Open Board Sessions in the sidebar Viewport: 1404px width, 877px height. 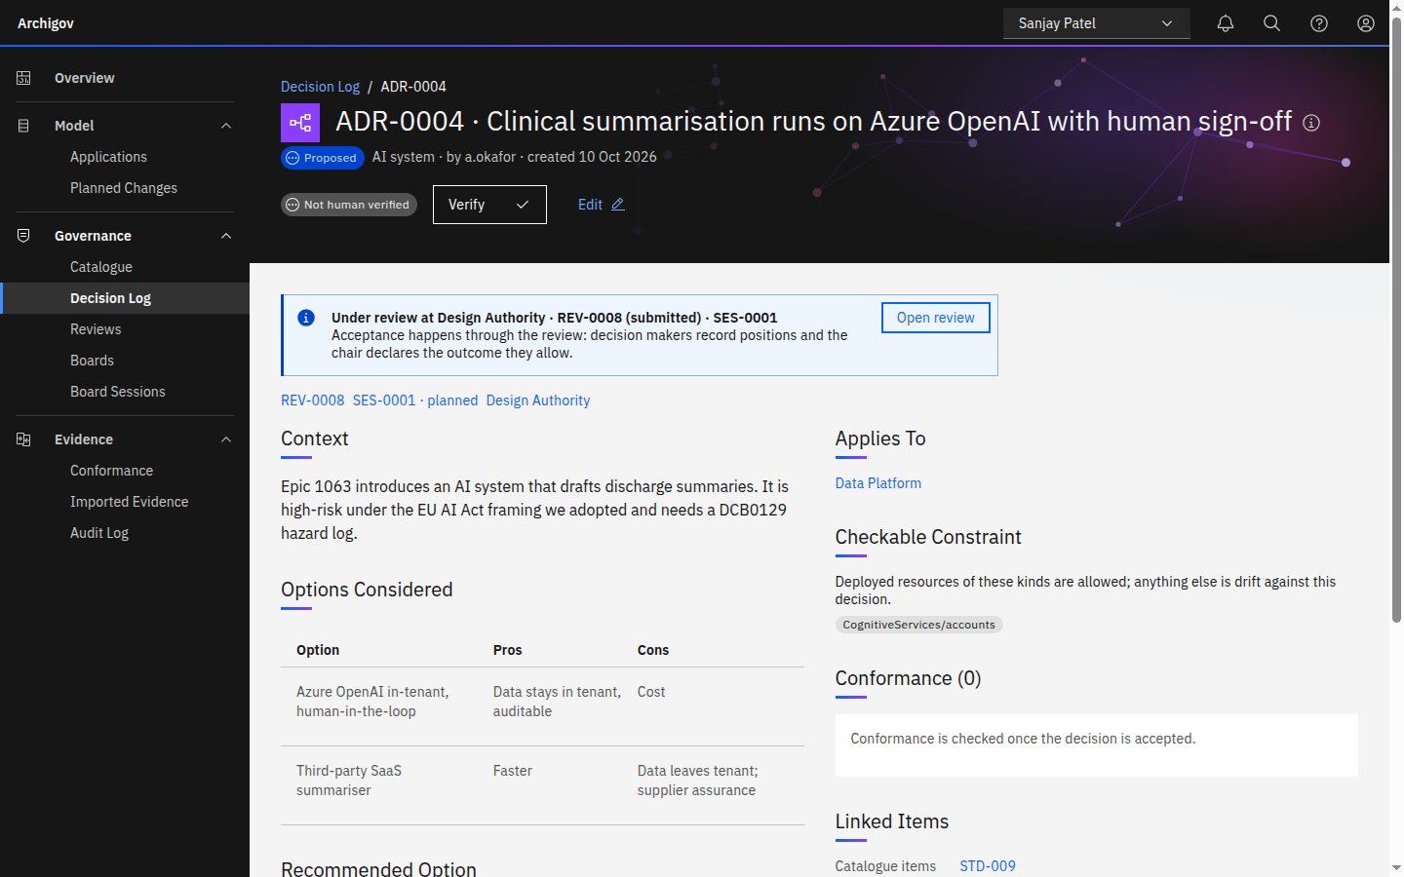click(x=125, y=392)
